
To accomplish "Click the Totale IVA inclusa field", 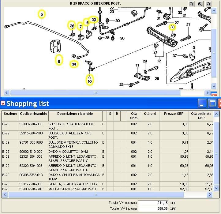I will coord(153,208).
